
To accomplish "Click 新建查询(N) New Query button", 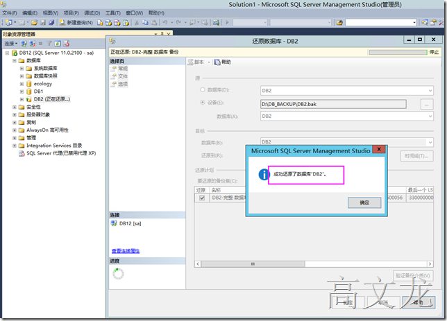I will (76, 22).
